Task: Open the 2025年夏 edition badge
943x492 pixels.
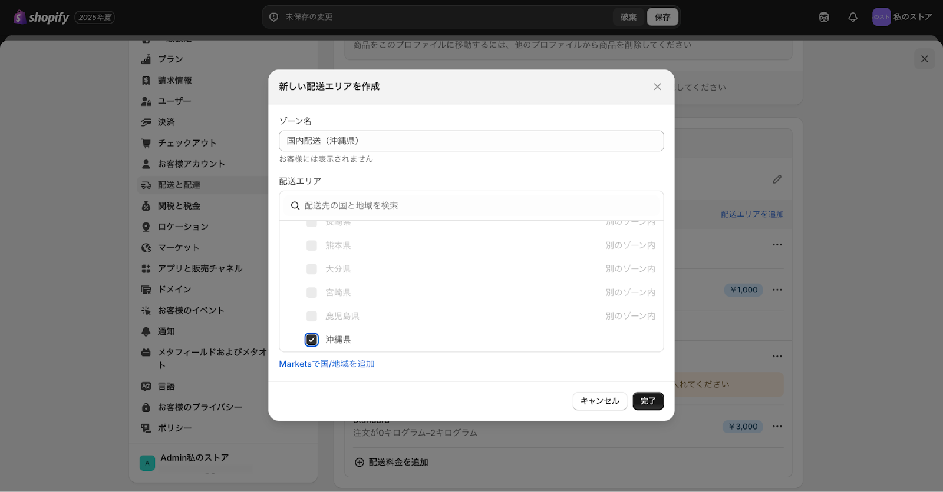Action: tap(95, 17)
